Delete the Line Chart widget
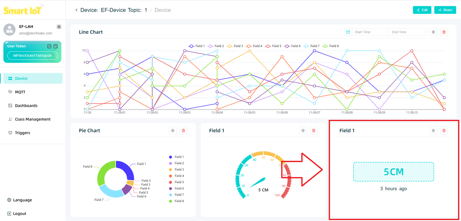Screen dimensions: 461x221 [444, 32]
